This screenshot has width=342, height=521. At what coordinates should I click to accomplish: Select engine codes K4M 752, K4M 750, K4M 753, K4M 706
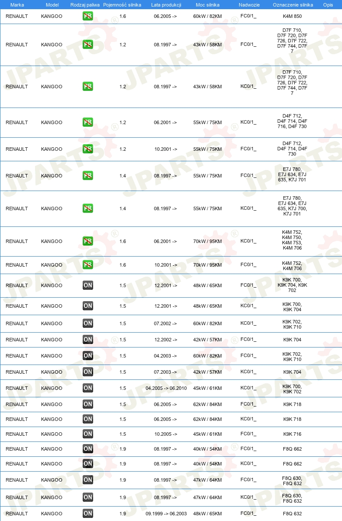(293, 240)
